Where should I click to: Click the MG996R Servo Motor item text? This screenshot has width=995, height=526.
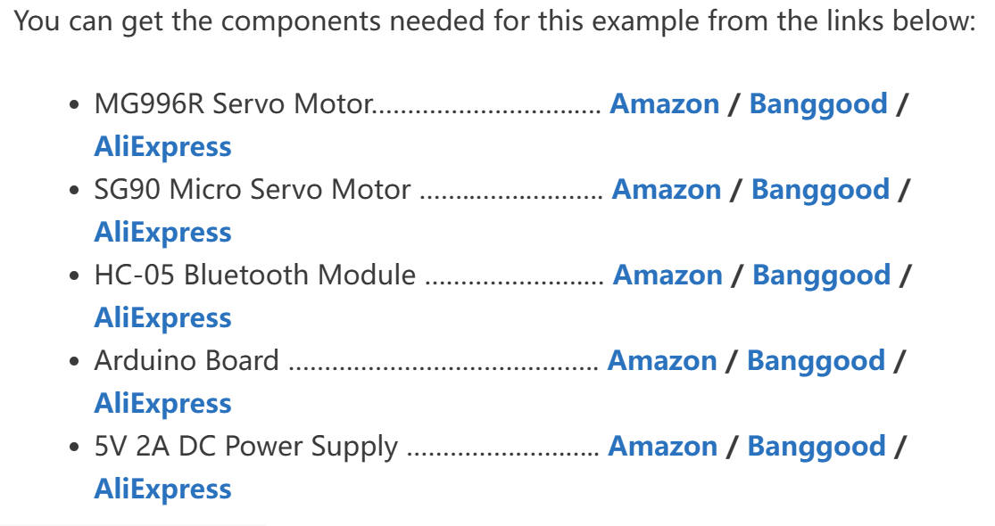(x=234, y=104)
